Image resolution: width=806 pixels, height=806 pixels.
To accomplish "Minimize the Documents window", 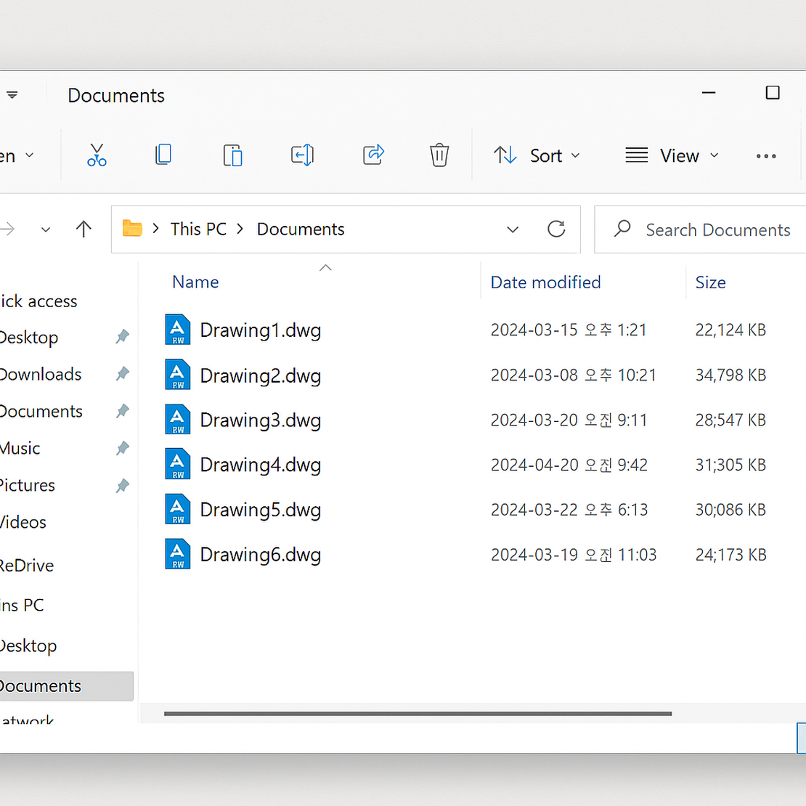I will pyautogui.click(x=709, y=92).
